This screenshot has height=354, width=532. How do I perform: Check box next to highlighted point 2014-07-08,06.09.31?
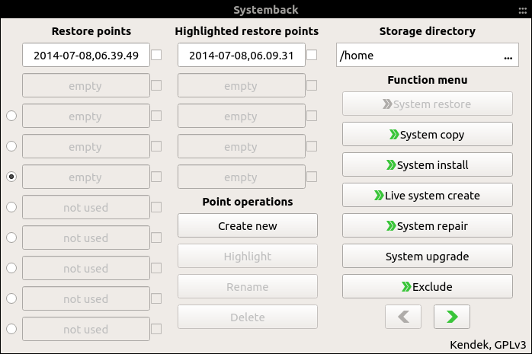pos(312,55)
